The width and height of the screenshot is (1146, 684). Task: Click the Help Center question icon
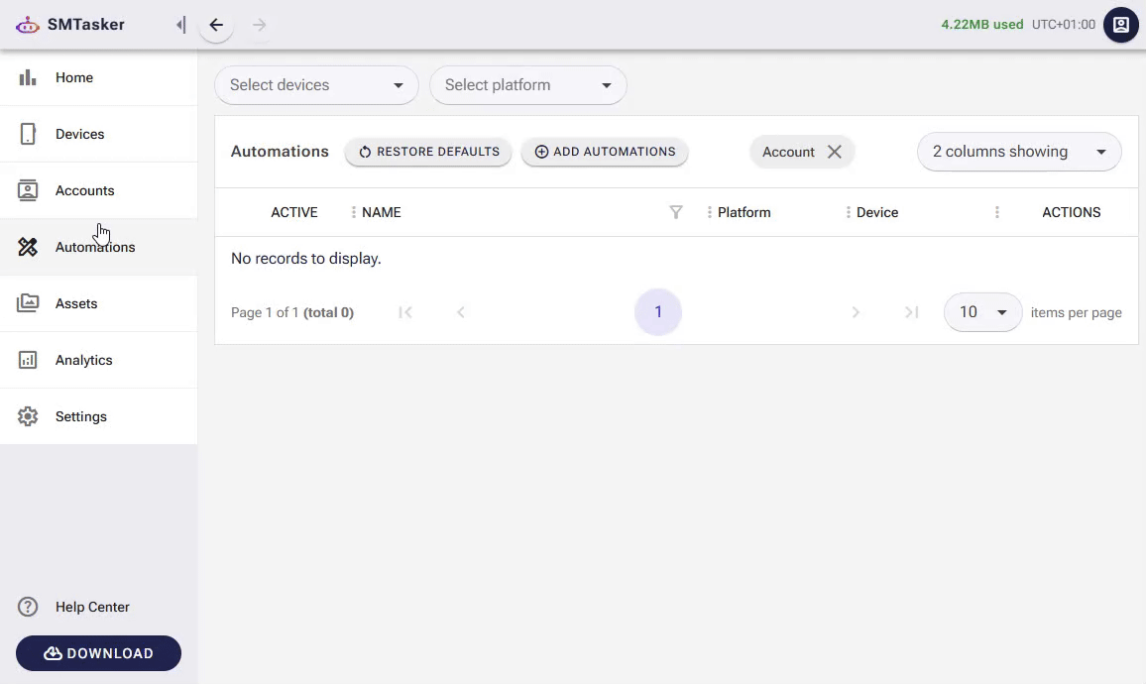pyautogui.click(x=28, y=607)
